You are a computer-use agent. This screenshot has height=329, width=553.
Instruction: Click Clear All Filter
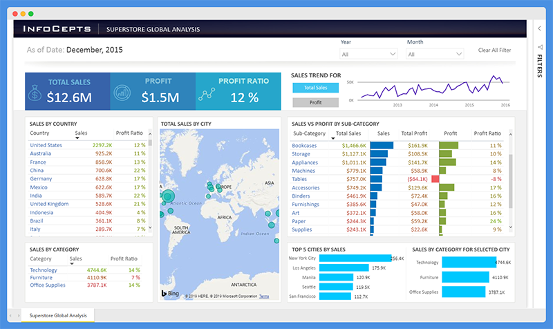tap(494, 50)
